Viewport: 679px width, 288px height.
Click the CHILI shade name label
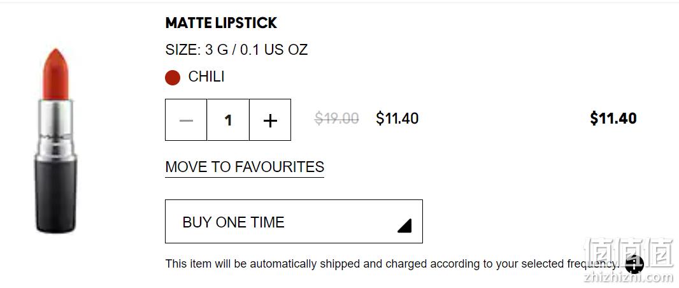pyautogui.click(x=206, y=76)
